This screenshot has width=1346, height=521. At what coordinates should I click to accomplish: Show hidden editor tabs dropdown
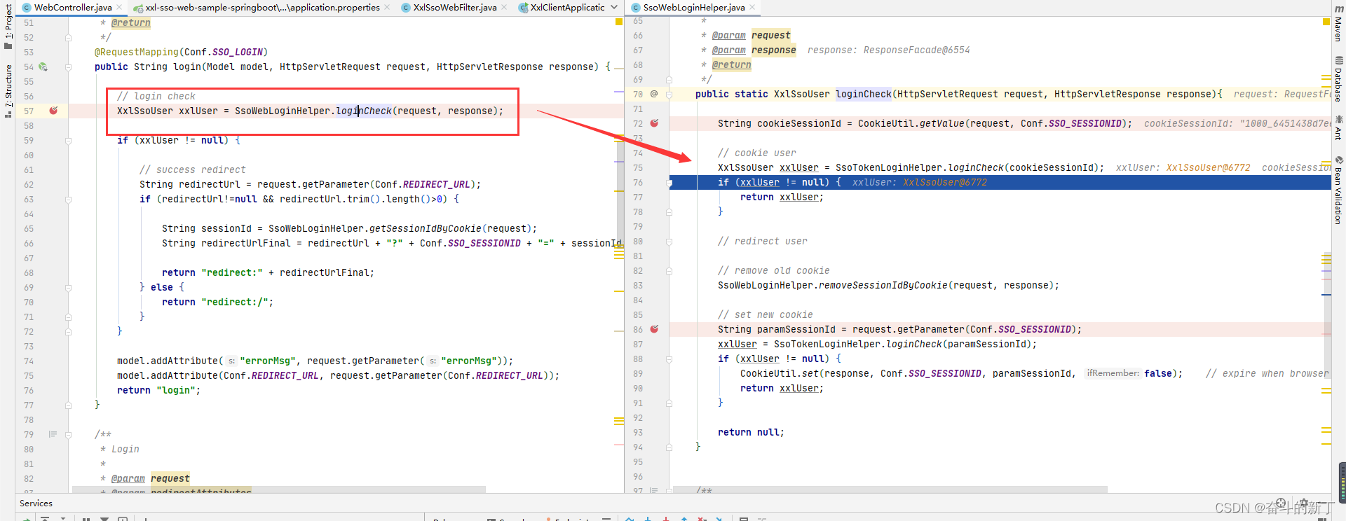(x=614, y=8)
